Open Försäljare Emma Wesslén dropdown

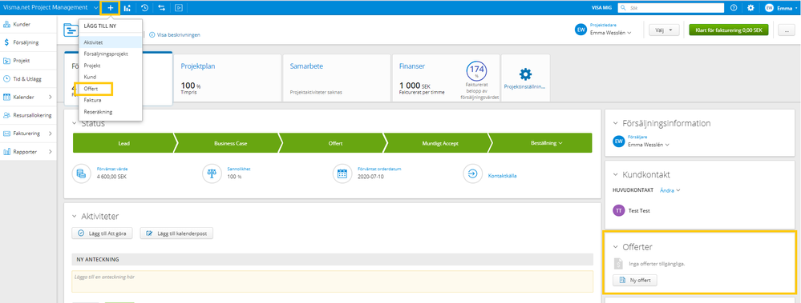(x=649, y=145)
